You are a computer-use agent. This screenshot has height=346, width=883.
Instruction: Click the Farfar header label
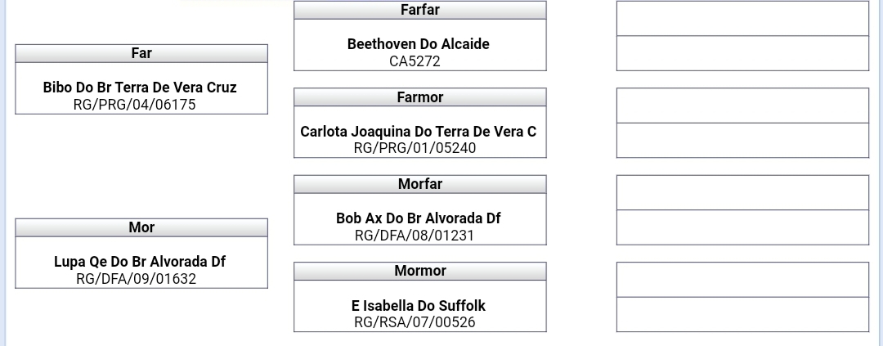point(420,10)
